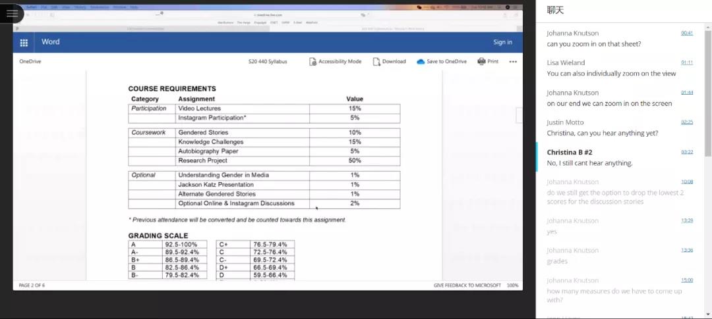This screenshot has width=712, height=319.
Task: Click the S20 440 Syllabus document title
Action: (268, 62)
